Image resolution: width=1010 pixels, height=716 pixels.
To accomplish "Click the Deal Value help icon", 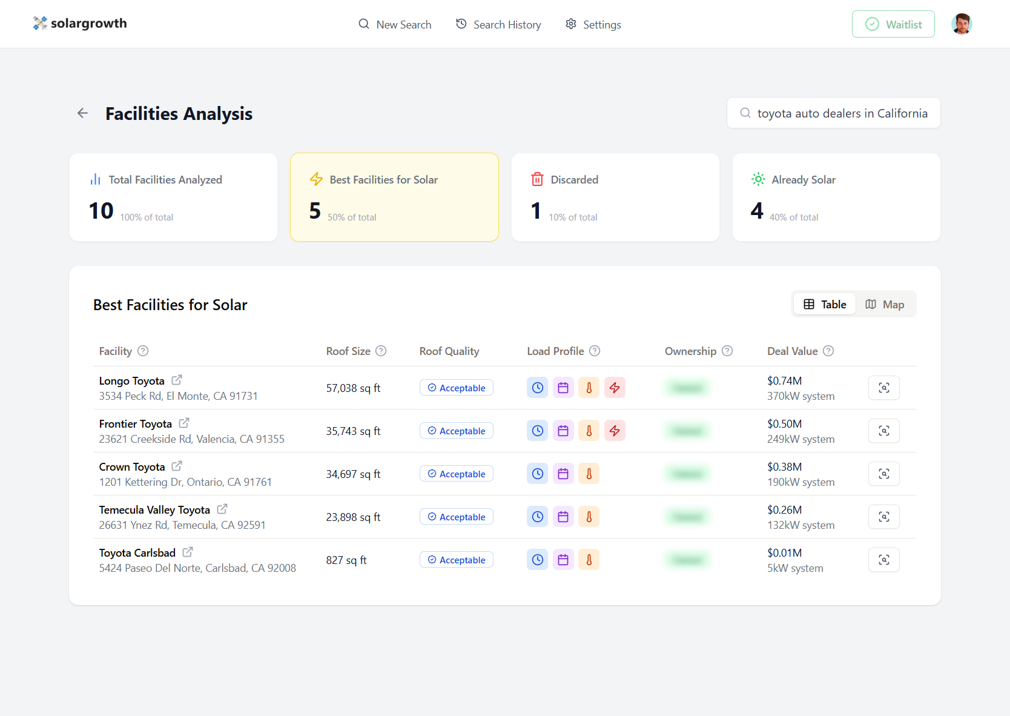I will [x=828, y=351].
